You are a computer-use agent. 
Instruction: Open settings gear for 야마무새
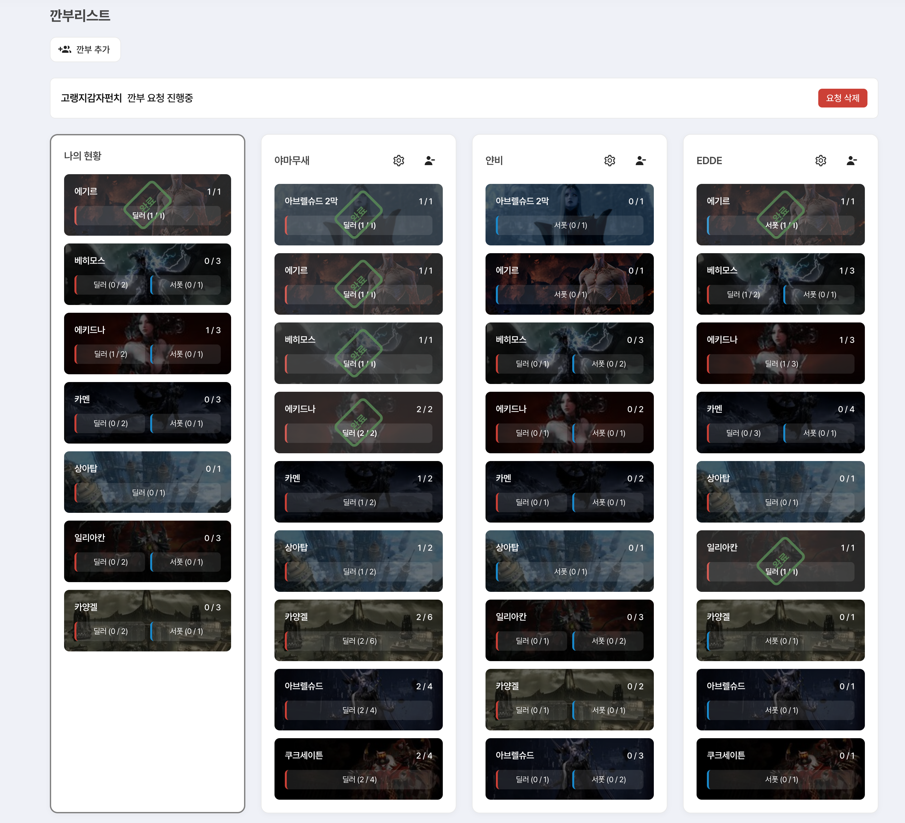click(399, 160)
